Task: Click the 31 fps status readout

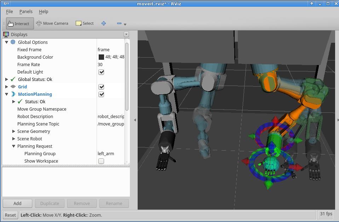Action: 326,214
